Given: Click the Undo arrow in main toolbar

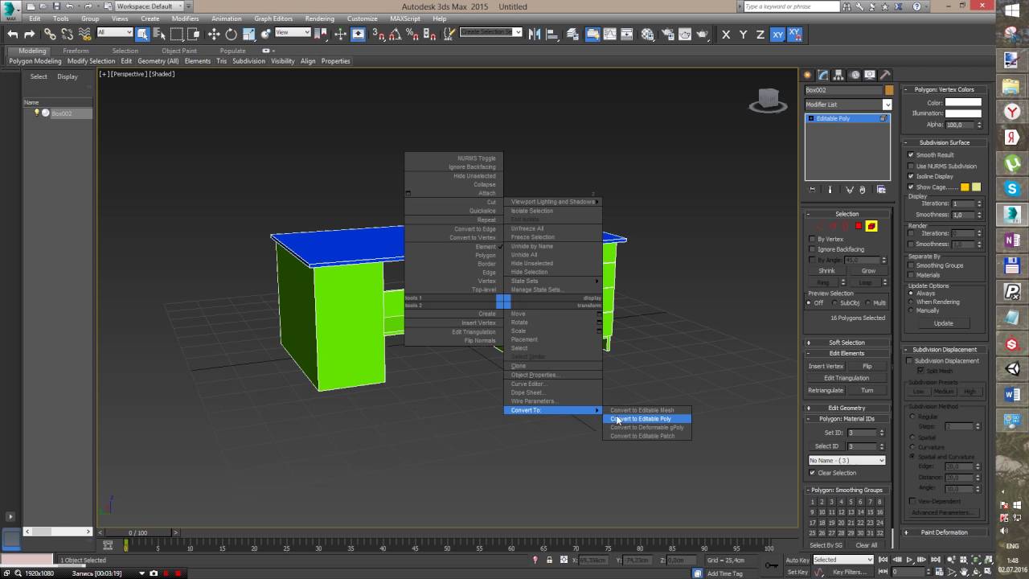Looking at the screenshot, I should pyautogui.click(x=12, y=34).
